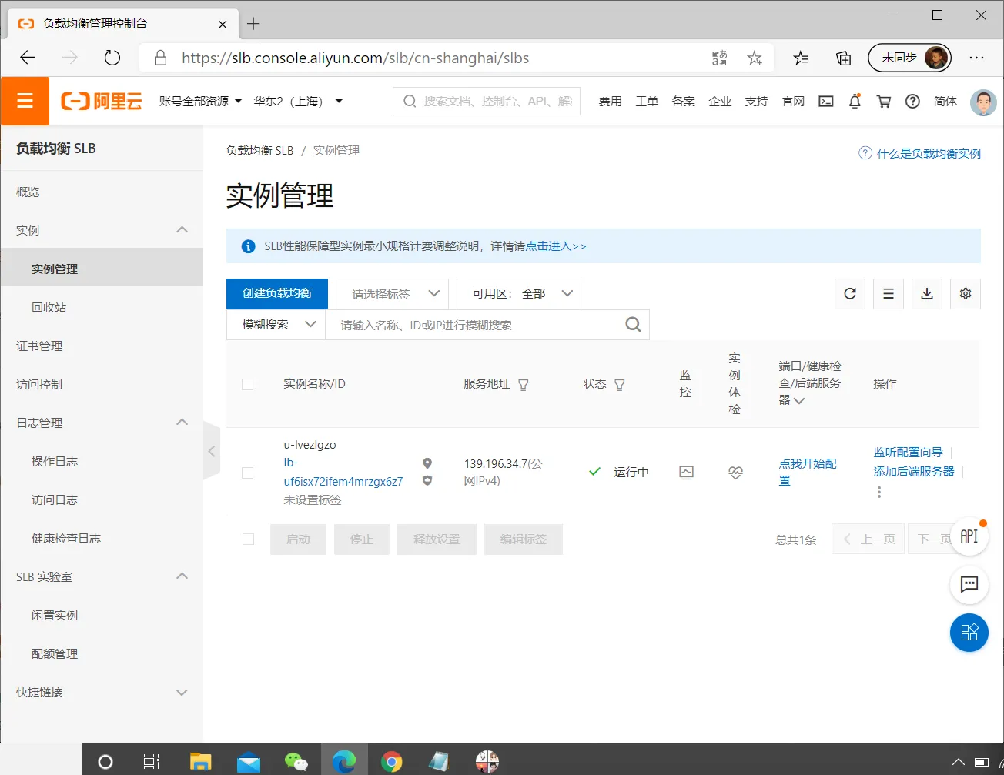The height and width of the screenshot is (775, 1004).
Task: Click the notice details link
Action: pyautogui.click(x=555, y=246)
